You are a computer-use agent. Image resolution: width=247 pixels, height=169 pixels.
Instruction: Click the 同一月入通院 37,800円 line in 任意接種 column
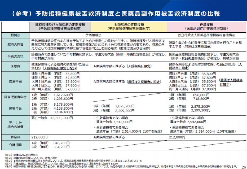tap(192, 89)
